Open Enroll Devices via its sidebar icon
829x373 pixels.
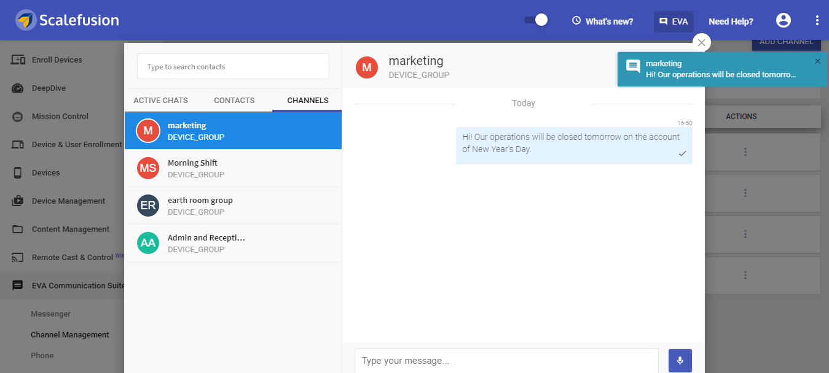[18, 60]
